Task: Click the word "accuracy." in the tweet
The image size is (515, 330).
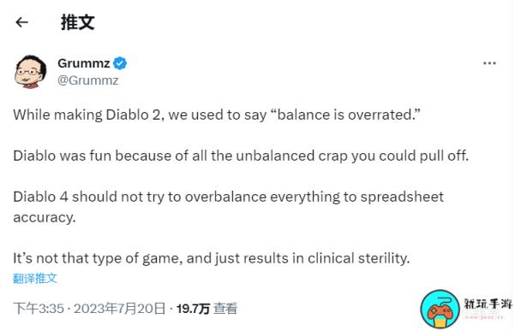Action: 45,218
